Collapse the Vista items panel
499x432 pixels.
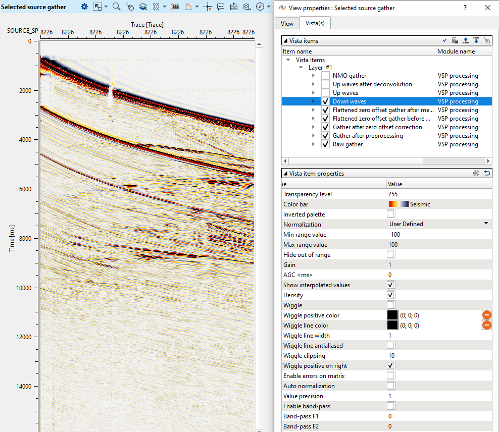click(x=285, y=40)
